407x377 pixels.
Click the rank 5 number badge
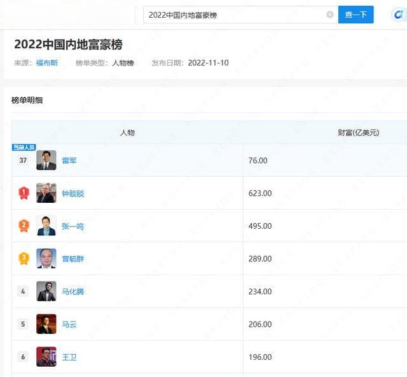23,324
